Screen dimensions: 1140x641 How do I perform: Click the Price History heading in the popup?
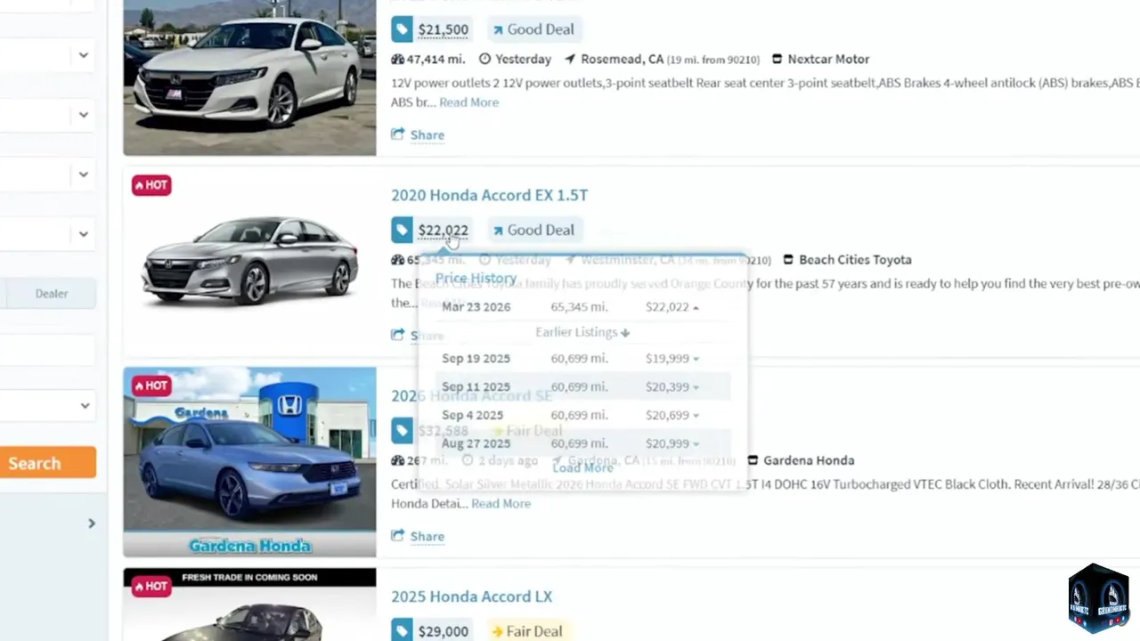point(476,279)
